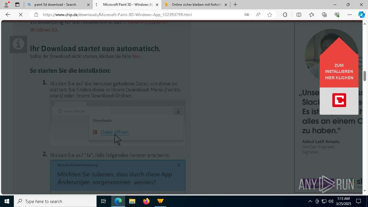This screenshot has width=368, height=207.
Task: Open Microsoft Edge from the taskbar
Action: coord(118,201)
